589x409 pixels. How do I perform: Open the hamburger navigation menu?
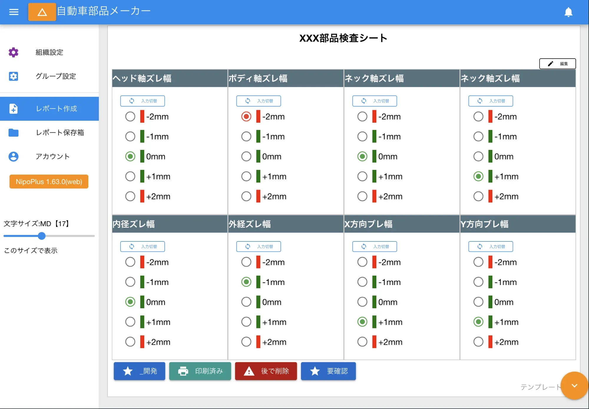coord(14,12)
